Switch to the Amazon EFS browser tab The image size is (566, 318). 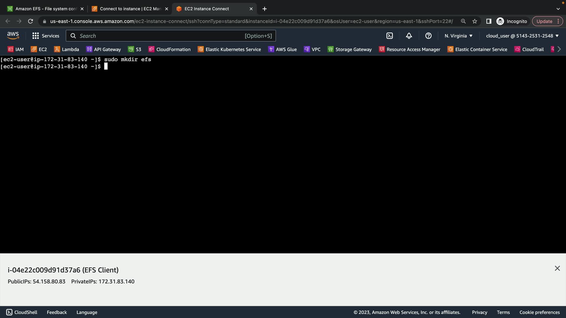tap(46, 9)
